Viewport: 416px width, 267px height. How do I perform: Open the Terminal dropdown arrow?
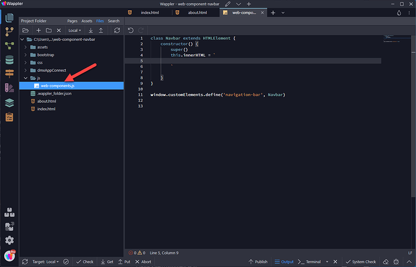click(327, 262)
